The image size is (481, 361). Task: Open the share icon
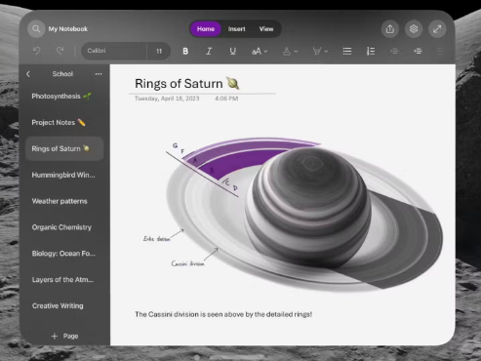390,29
